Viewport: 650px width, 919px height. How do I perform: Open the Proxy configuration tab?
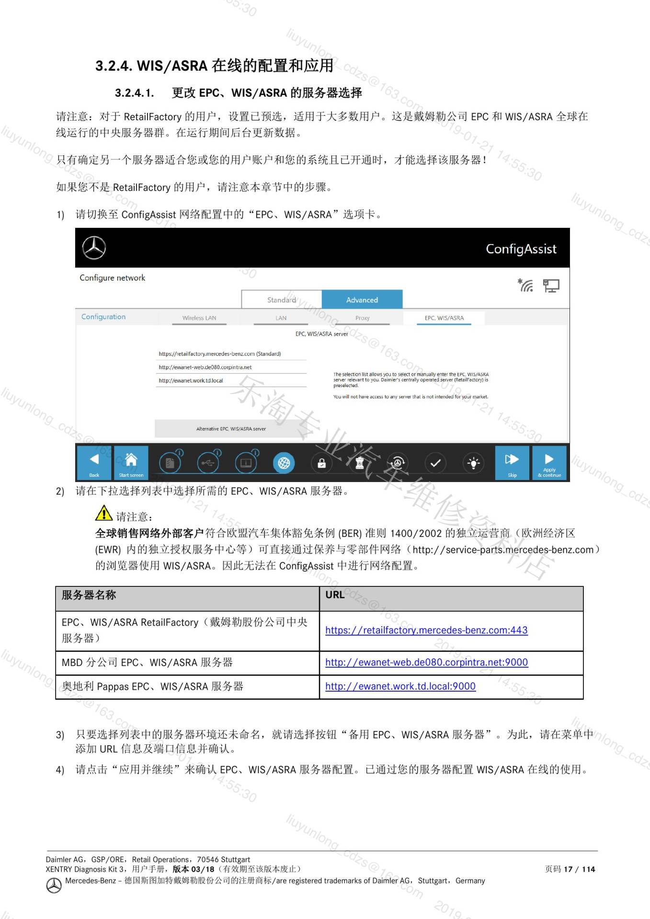coord(363,318)
